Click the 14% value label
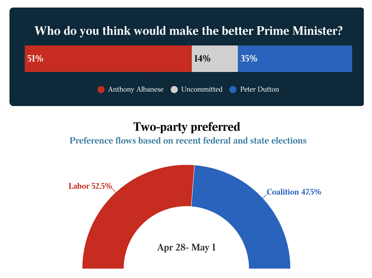 click(x=202, y=58)
